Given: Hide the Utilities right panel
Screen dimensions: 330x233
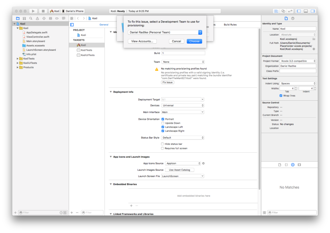Looking at the screenshot, I should pyautogui.click(x=313, y=11).
